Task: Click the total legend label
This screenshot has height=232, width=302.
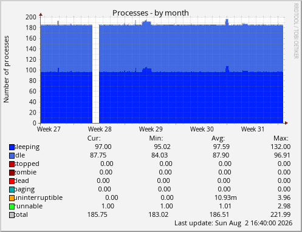Action: click(x=21, y=214)
